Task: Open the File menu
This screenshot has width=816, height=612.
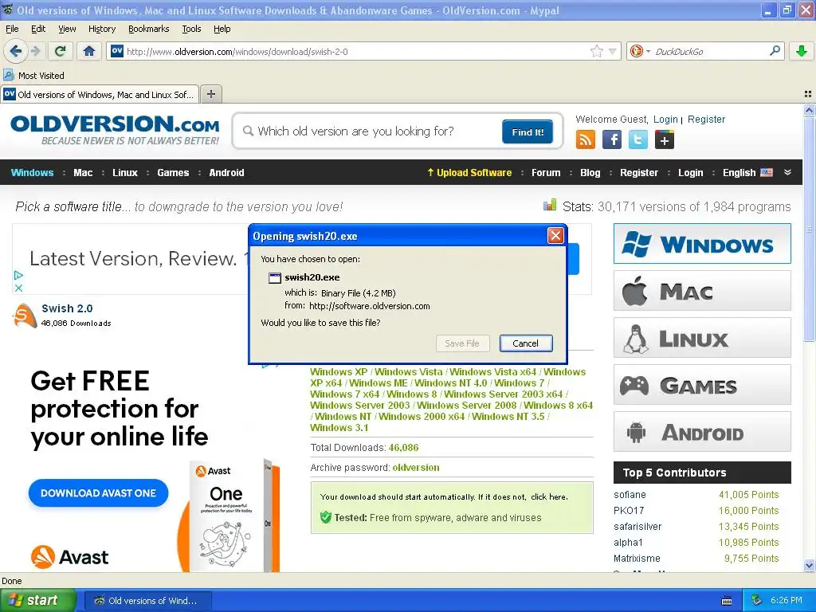Action: click(x=12, y=29)
